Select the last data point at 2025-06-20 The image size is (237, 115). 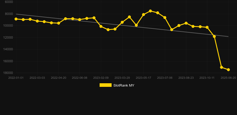pos(228,69)
